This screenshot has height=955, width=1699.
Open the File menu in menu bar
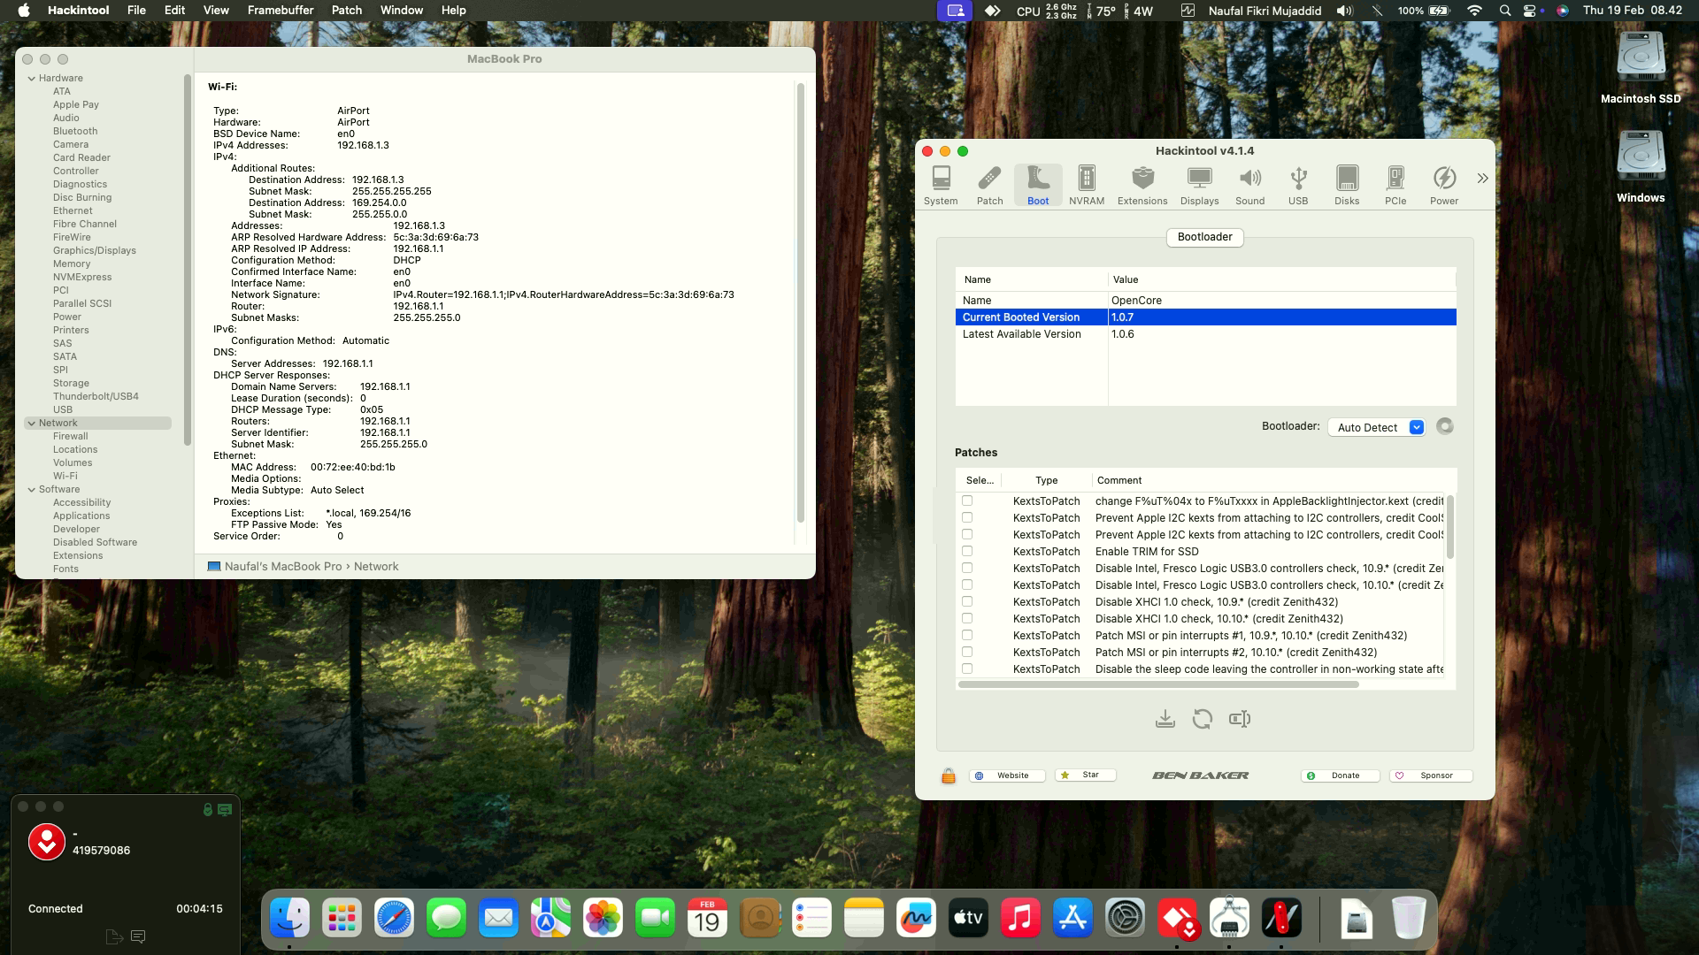point(136,10)
